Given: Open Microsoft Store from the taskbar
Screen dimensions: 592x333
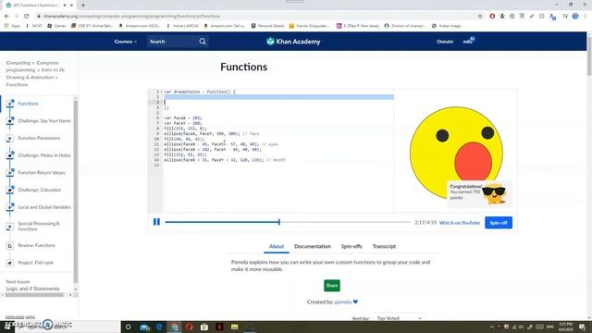Looking at the screenshot, I should pos(204,327).
